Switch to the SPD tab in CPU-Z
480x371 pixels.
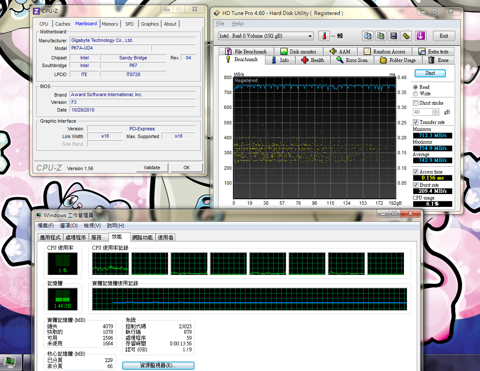click(x=130, y=24)
